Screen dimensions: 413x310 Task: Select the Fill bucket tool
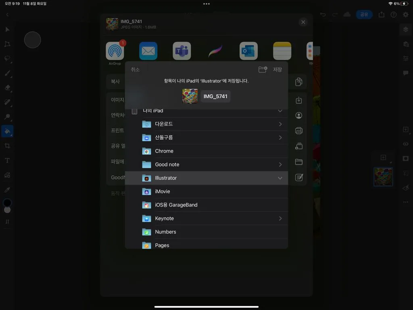click(x=7, y=131)
